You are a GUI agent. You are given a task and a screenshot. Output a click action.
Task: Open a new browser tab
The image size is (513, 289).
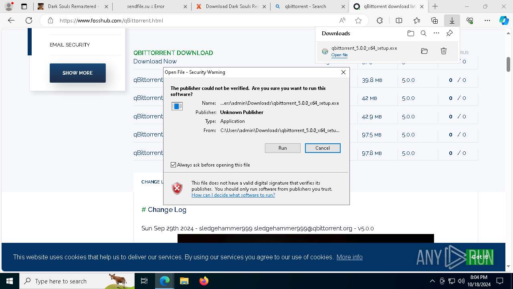pos(435,6)
